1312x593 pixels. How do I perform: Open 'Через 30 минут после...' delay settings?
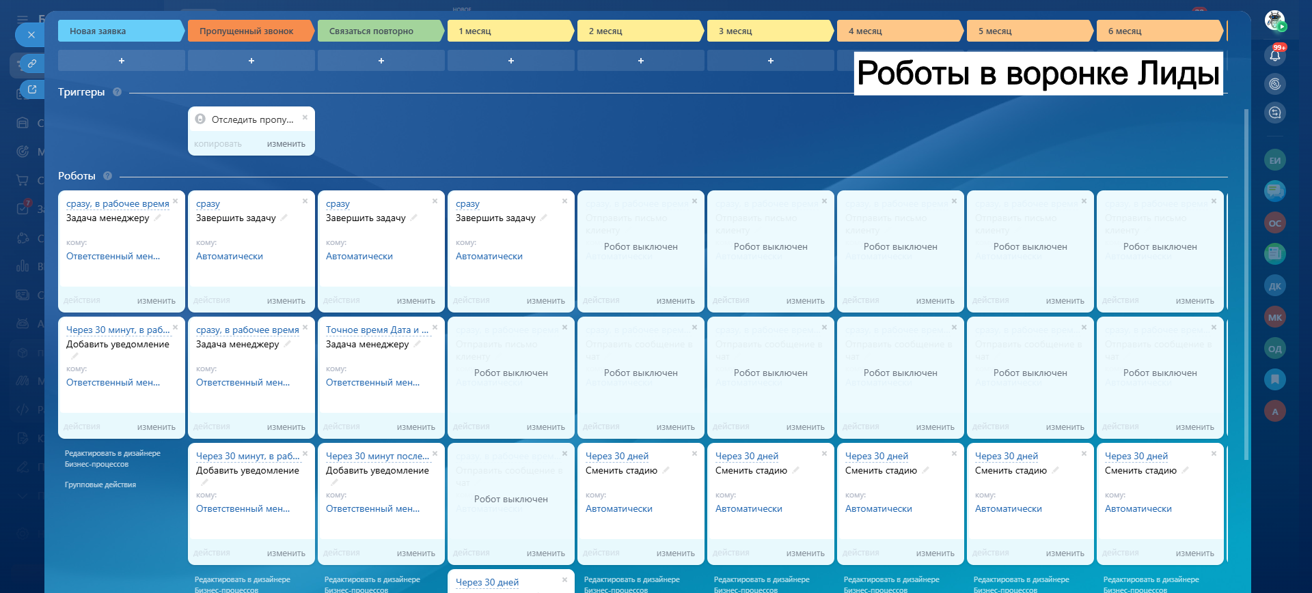click(377, 457)
